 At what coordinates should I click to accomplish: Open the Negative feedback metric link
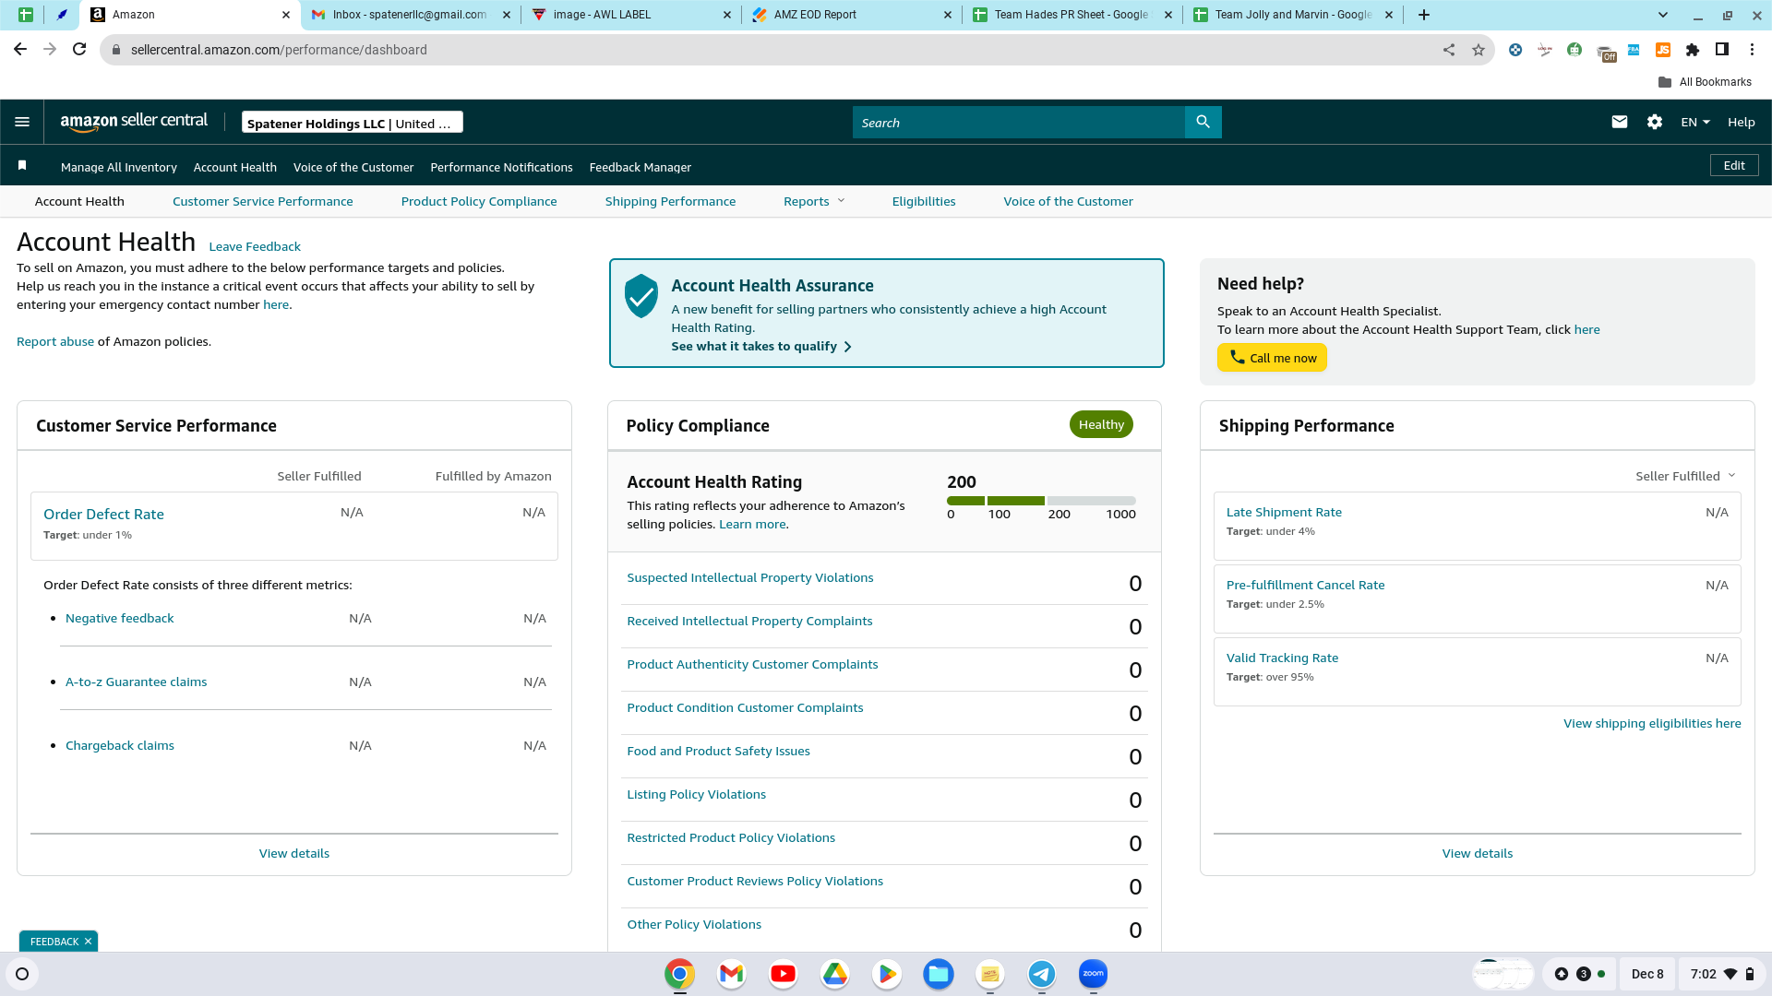(120, 618)
